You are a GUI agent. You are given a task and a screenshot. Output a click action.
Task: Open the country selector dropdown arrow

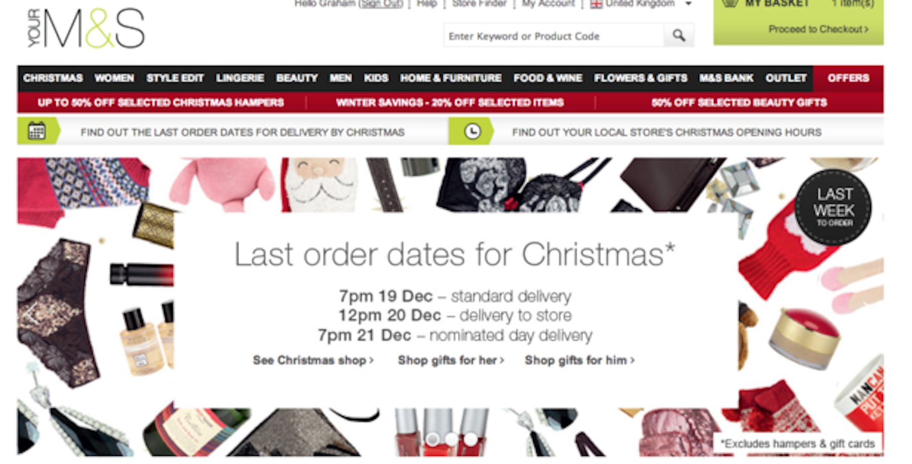point(688,4)
